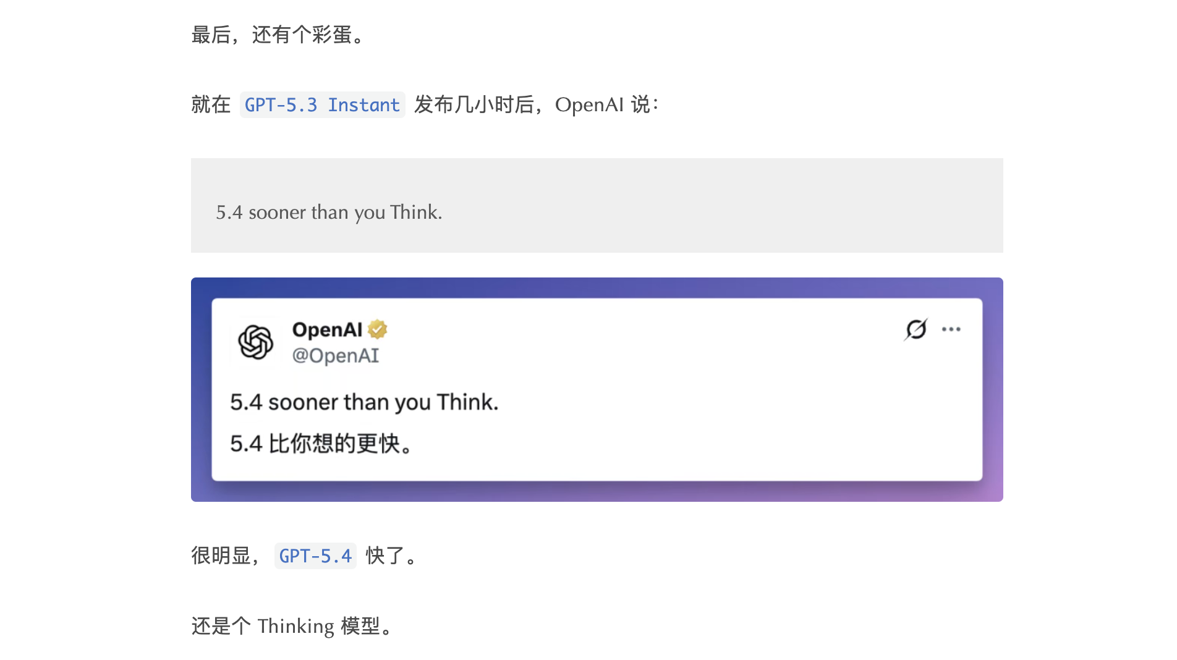Click the bold OpenAI display name in the tweet

click(327, 330)
